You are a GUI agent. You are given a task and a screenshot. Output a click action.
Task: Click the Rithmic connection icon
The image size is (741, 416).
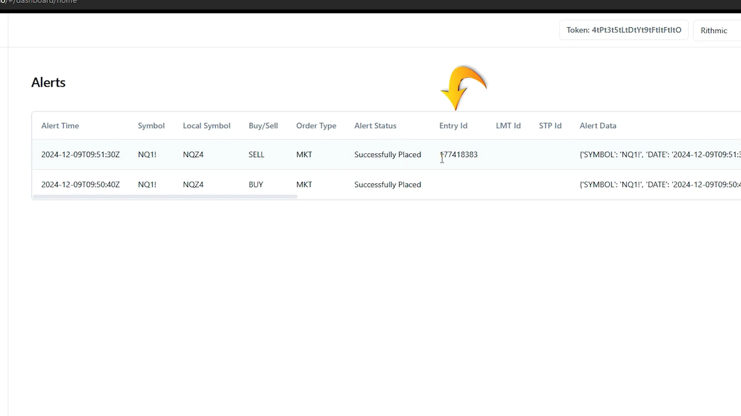tap(714, 30)
